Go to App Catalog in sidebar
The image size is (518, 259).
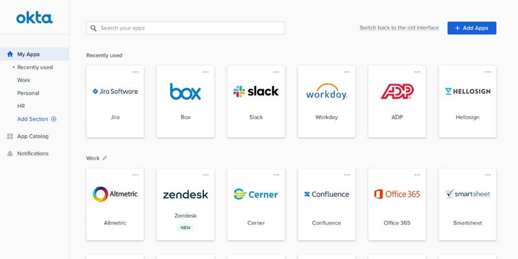click(x=33, y=136)
